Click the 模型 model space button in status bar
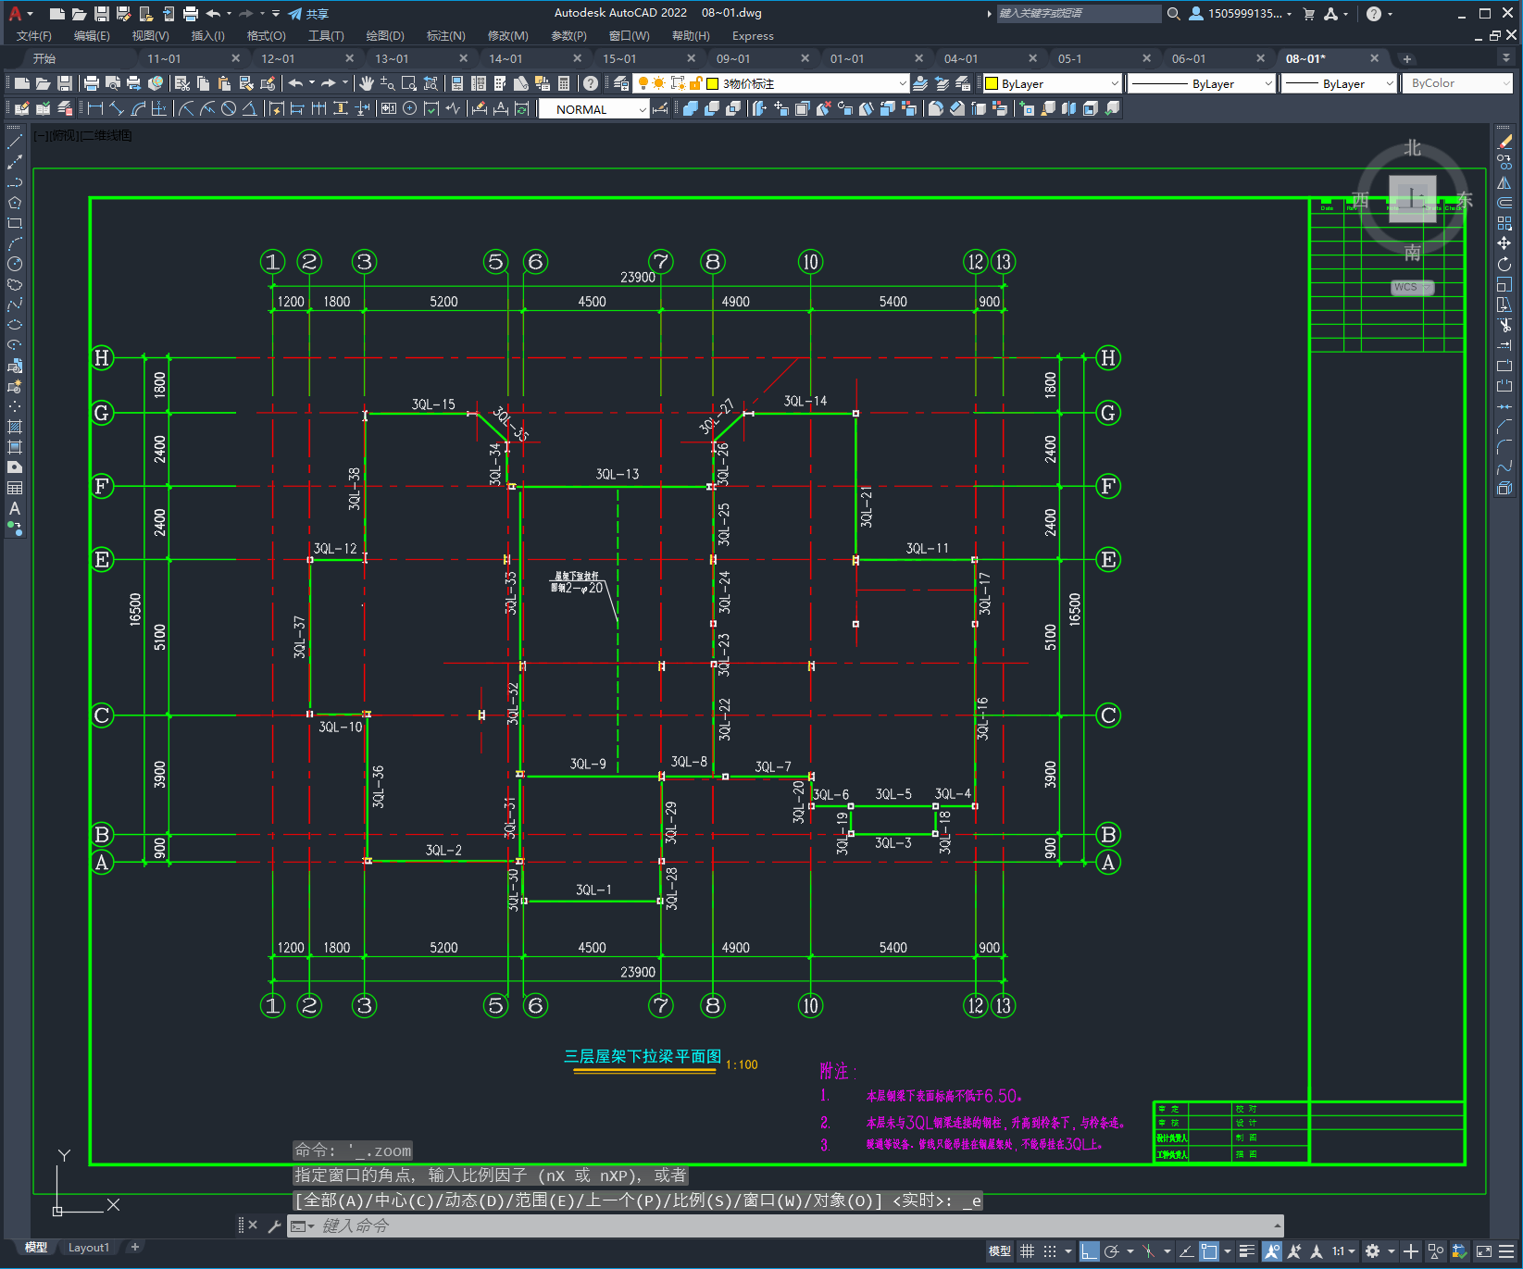1523x1269 pixels. (1000, 1251)
